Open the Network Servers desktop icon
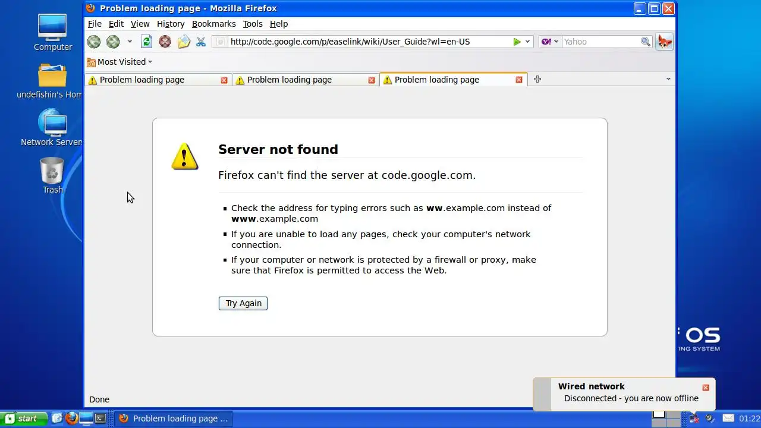 point(52,128)
